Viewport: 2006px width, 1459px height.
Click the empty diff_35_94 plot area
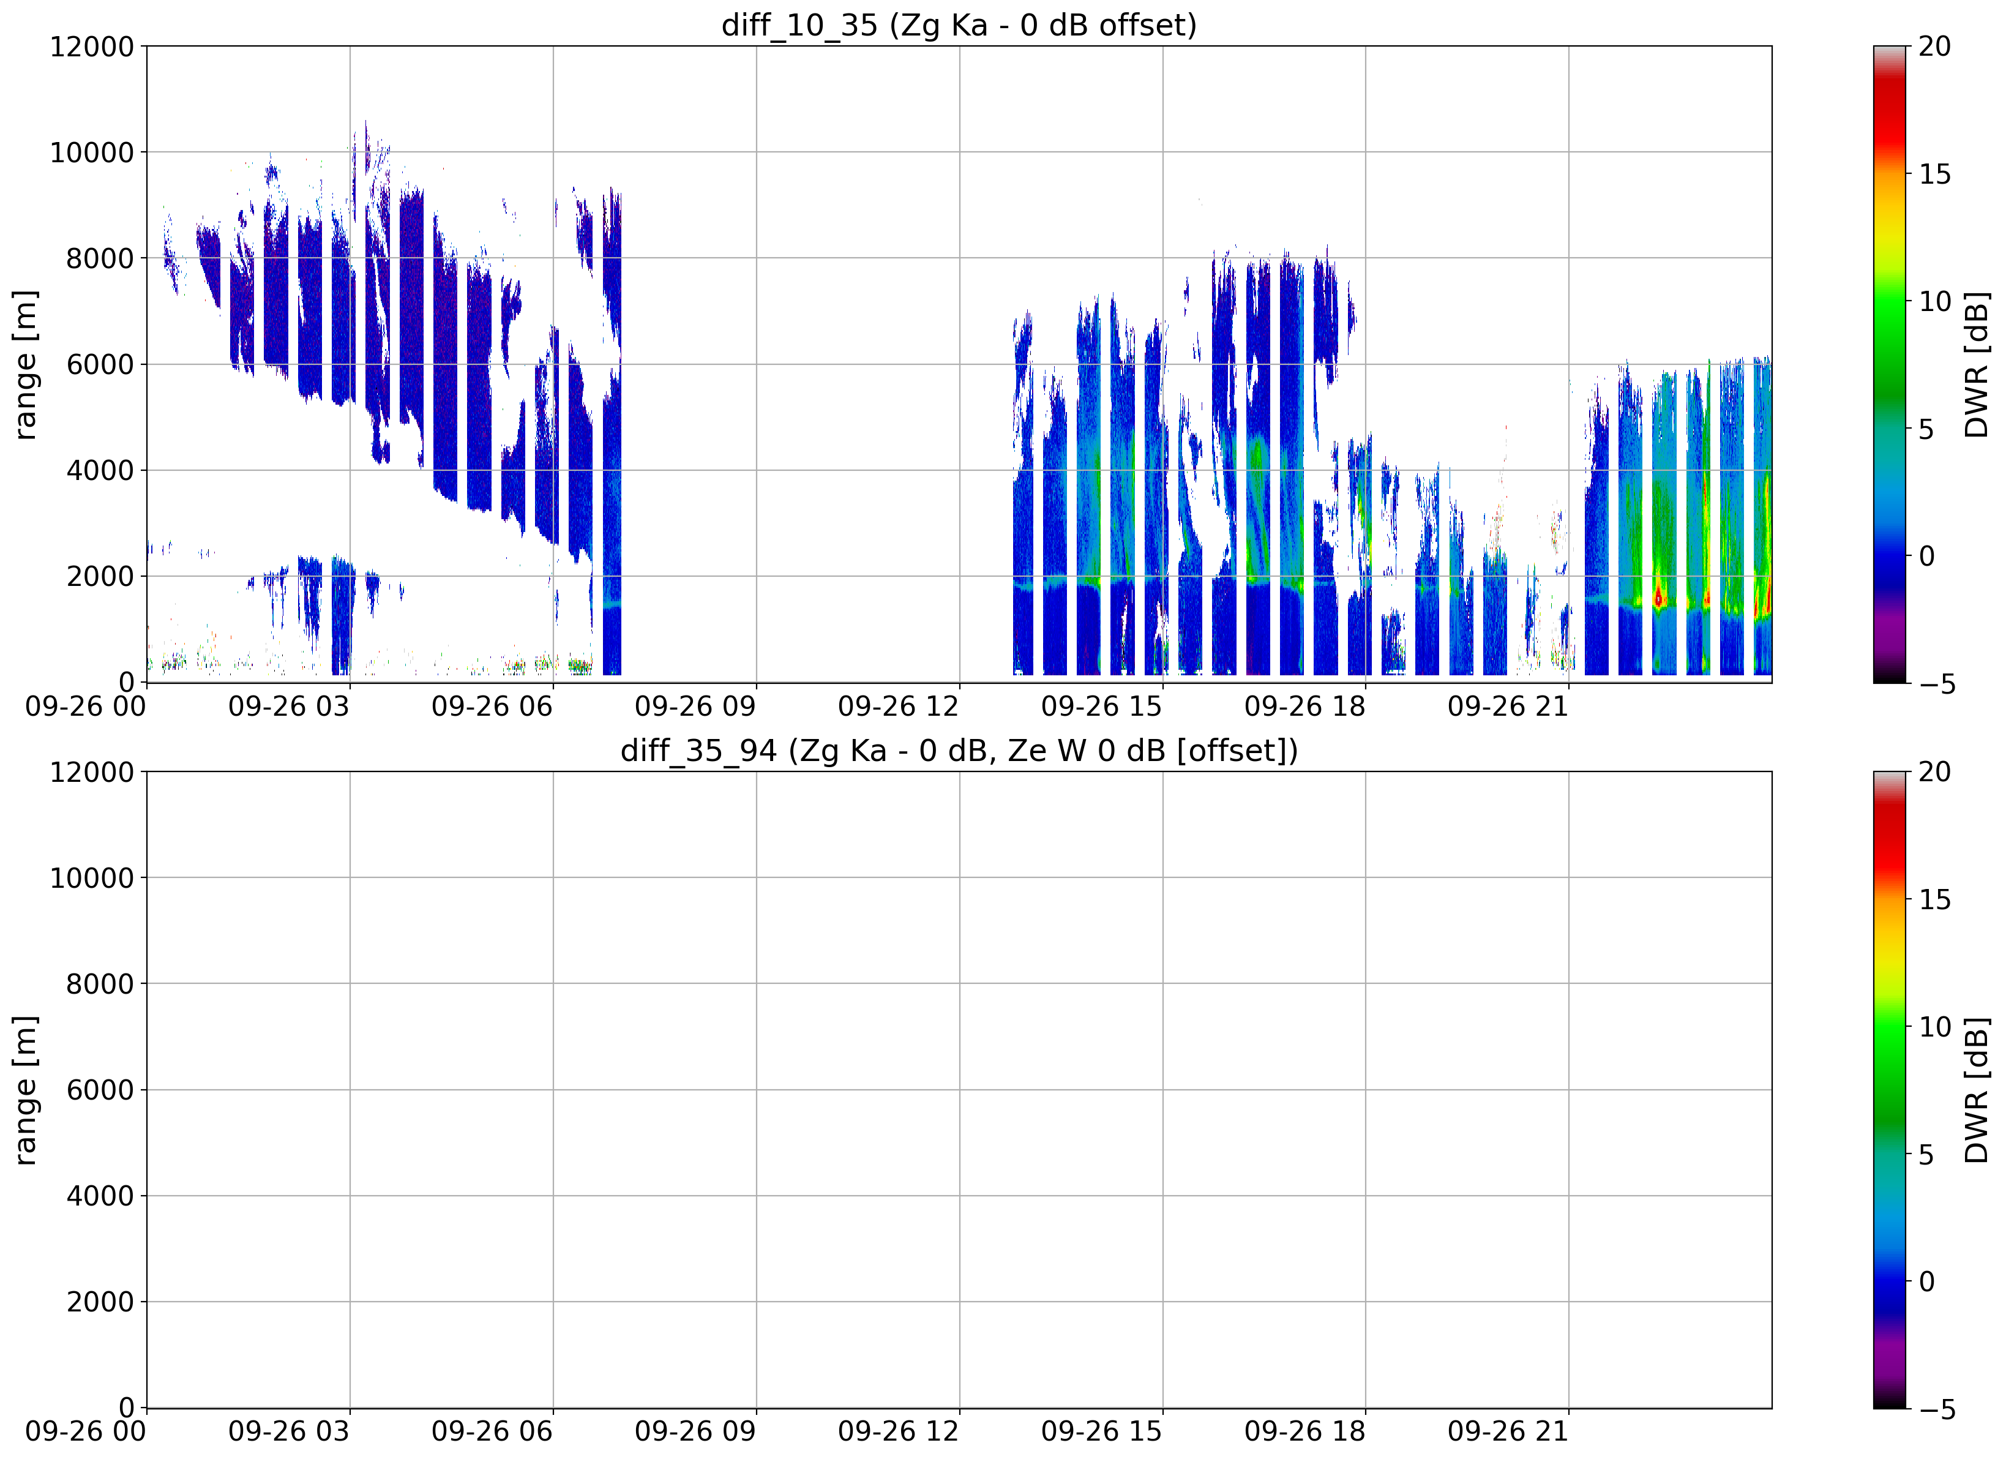959,1089
